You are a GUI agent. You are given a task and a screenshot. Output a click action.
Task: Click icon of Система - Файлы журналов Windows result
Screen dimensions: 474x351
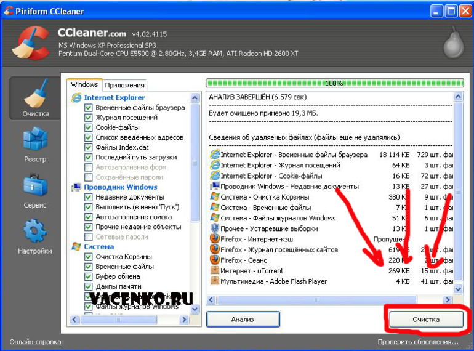tap(215, 218)
